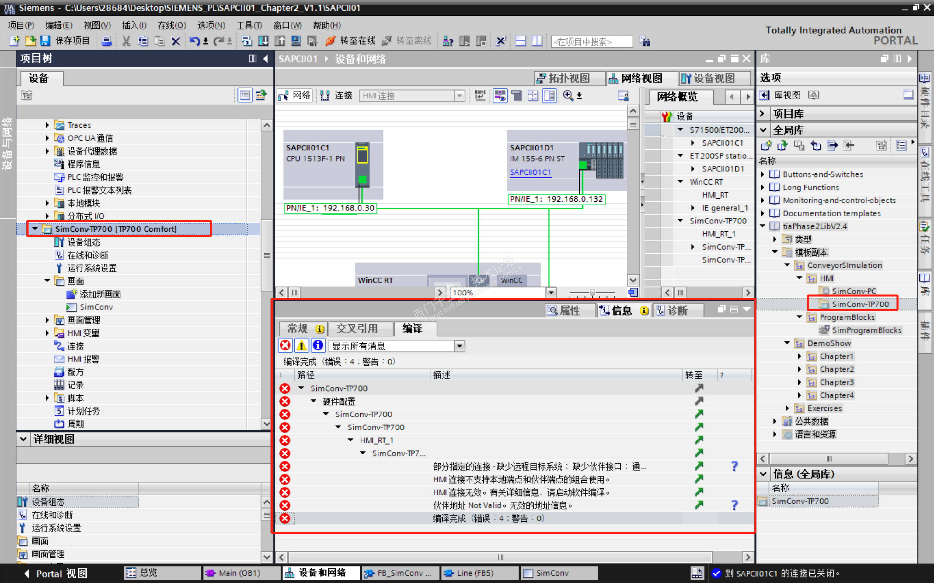Click the Go online icon
Screen dimensions: 934x583
[330, 41]
